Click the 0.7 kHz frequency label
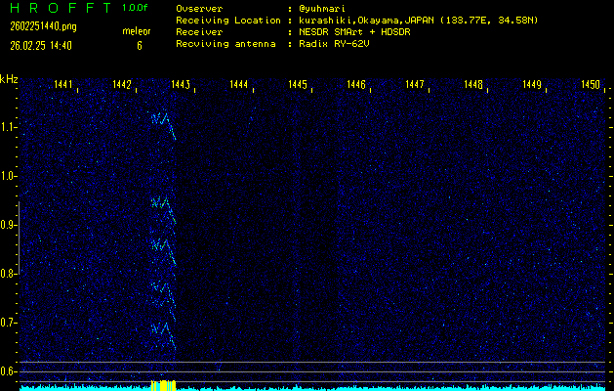 [9, 323]
